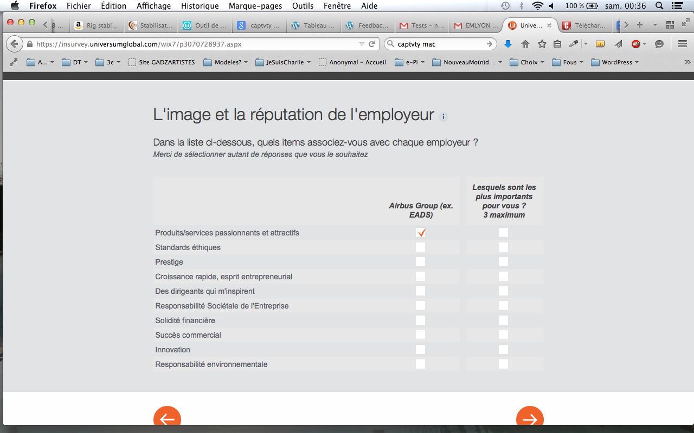Open the list all tabs dropdown
Viewport: 694px width, 433px height.
(655, 25)
